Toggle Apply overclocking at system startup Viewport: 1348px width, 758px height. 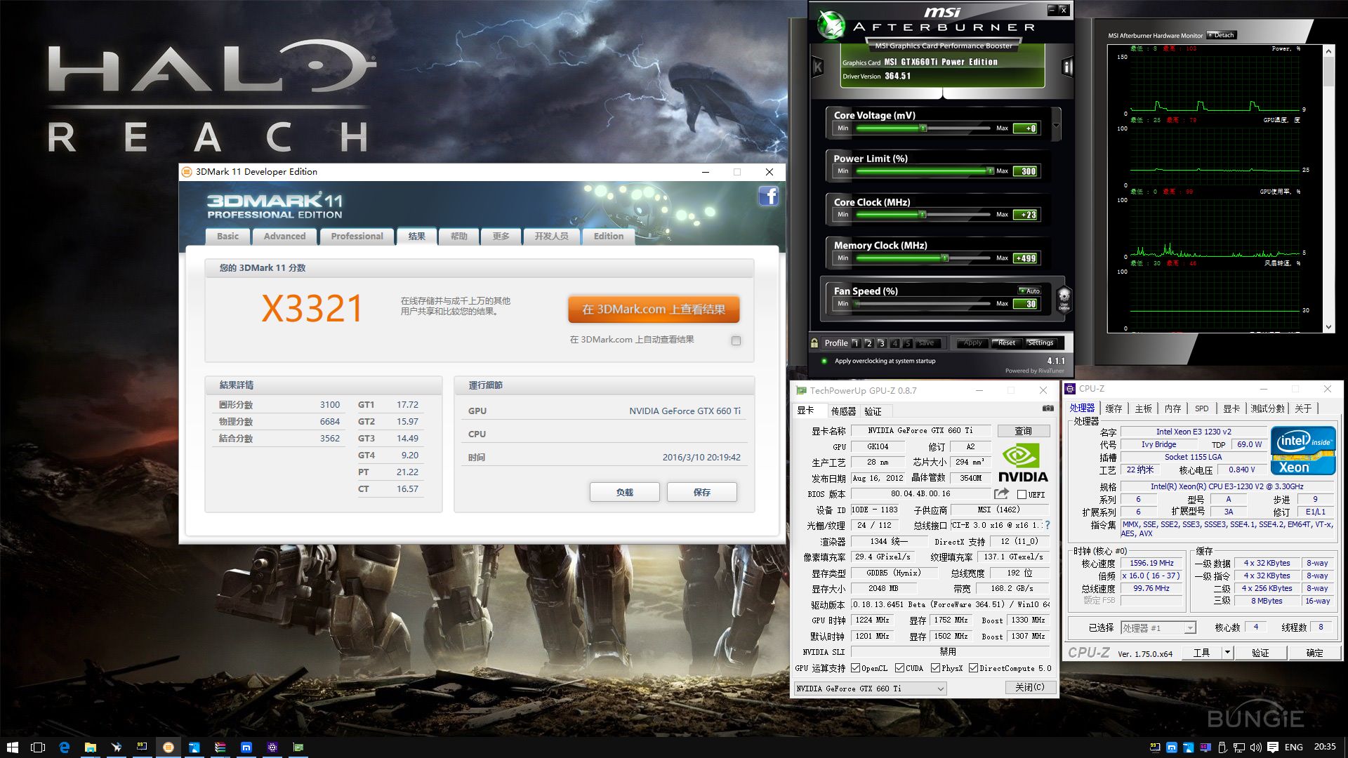click(x=824, y=361)
